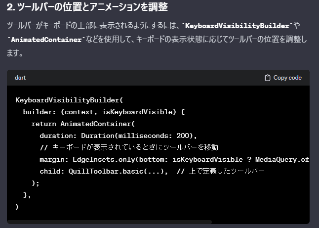The width and height of the screenshot is (319, 228).
Task: Click 'MediaQuery.of' at code line end
Action: [x=282, y=159]
